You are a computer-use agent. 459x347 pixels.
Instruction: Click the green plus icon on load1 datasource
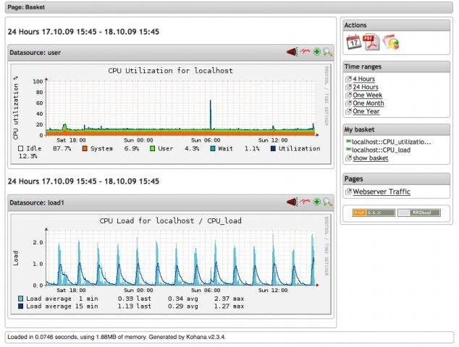pos(316,202)
